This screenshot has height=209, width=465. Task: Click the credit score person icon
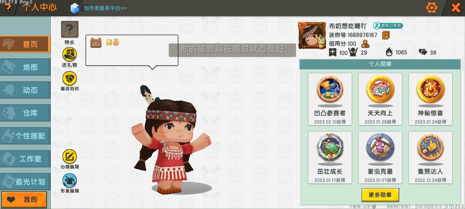coord(365,44)
